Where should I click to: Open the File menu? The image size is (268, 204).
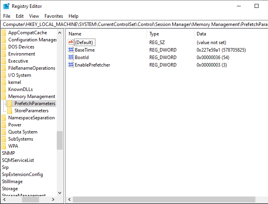(7, 16)
